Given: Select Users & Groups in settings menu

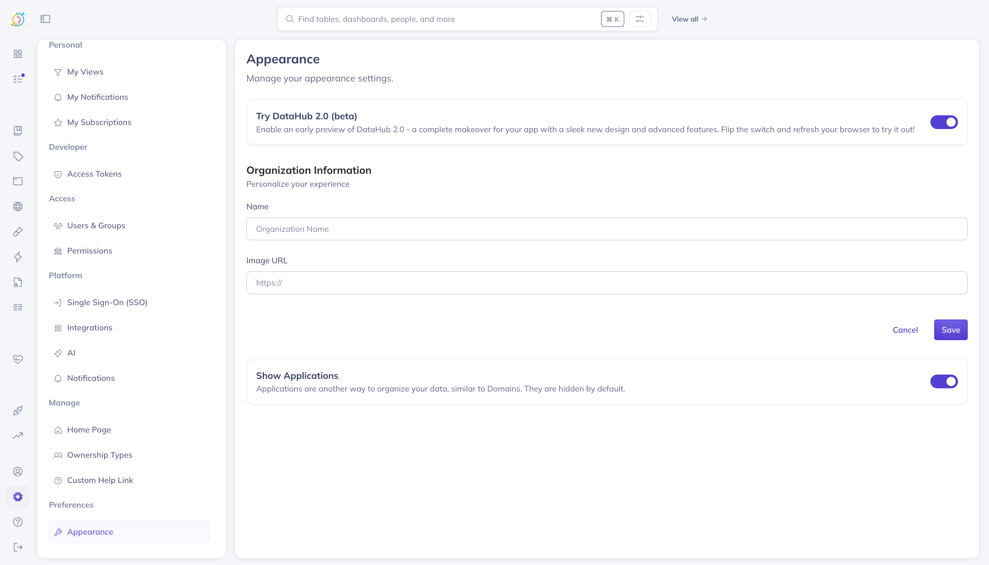Looking at the screenshot, I should 96,225.
